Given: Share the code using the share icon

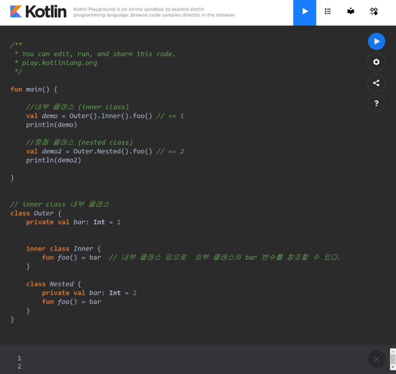Looking at the screenshot, I should [376, 83].
